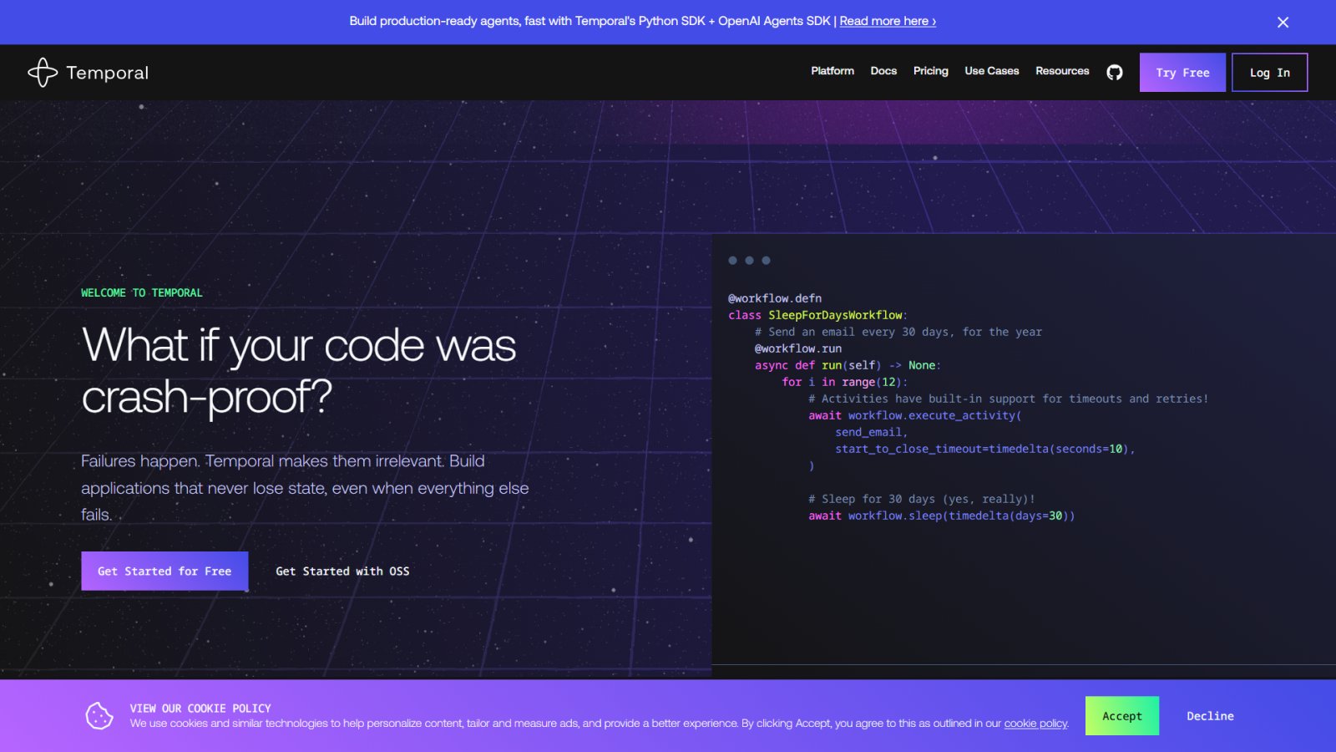Click the Temporal logo in the header

point(88,73)
